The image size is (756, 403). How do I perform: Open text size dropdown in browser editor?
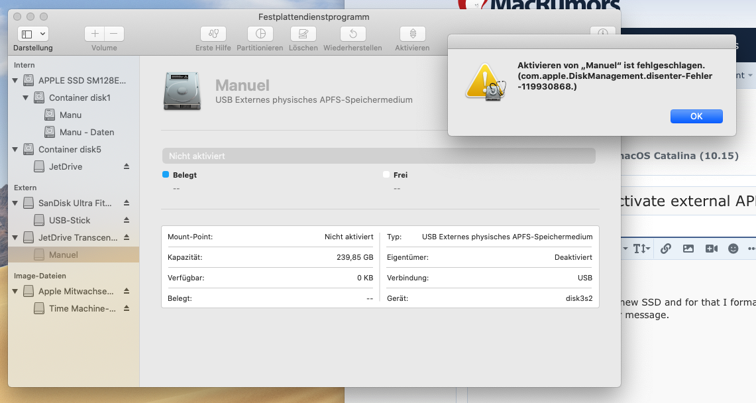tap(642, 249)
